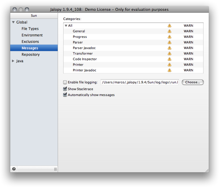Open Repository settings page
The height and width of the screenshot is (187, 219).
(x=31, y=54)
